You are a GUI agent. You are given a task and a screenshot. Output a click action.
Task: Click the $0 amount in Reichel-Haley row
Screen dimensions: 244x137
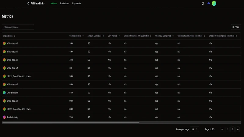pos(89,117)
